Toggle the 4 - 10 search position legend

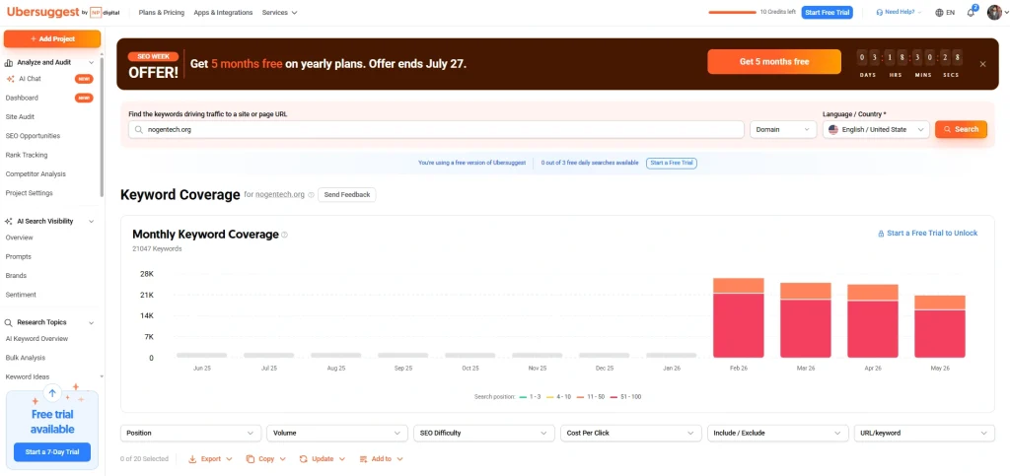(x=558, y=397)
